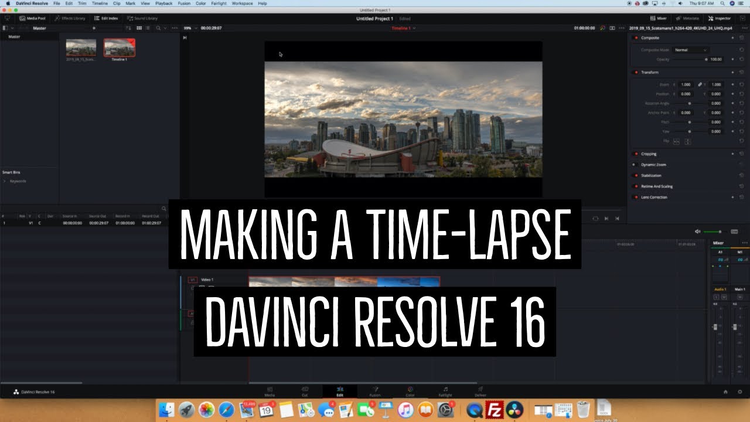Reset the Opacity value

coord(742,60)
